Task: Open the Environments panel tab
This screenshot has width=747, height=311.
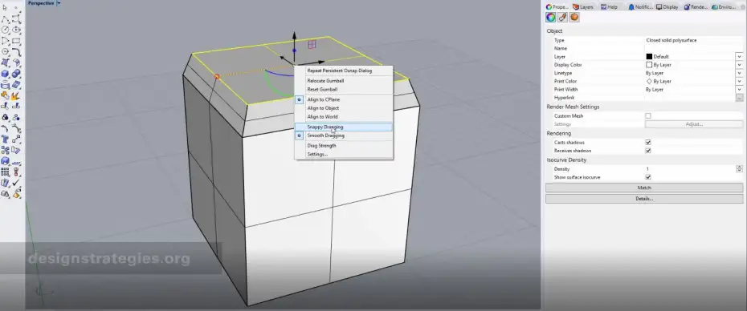Action: point(723,7)
